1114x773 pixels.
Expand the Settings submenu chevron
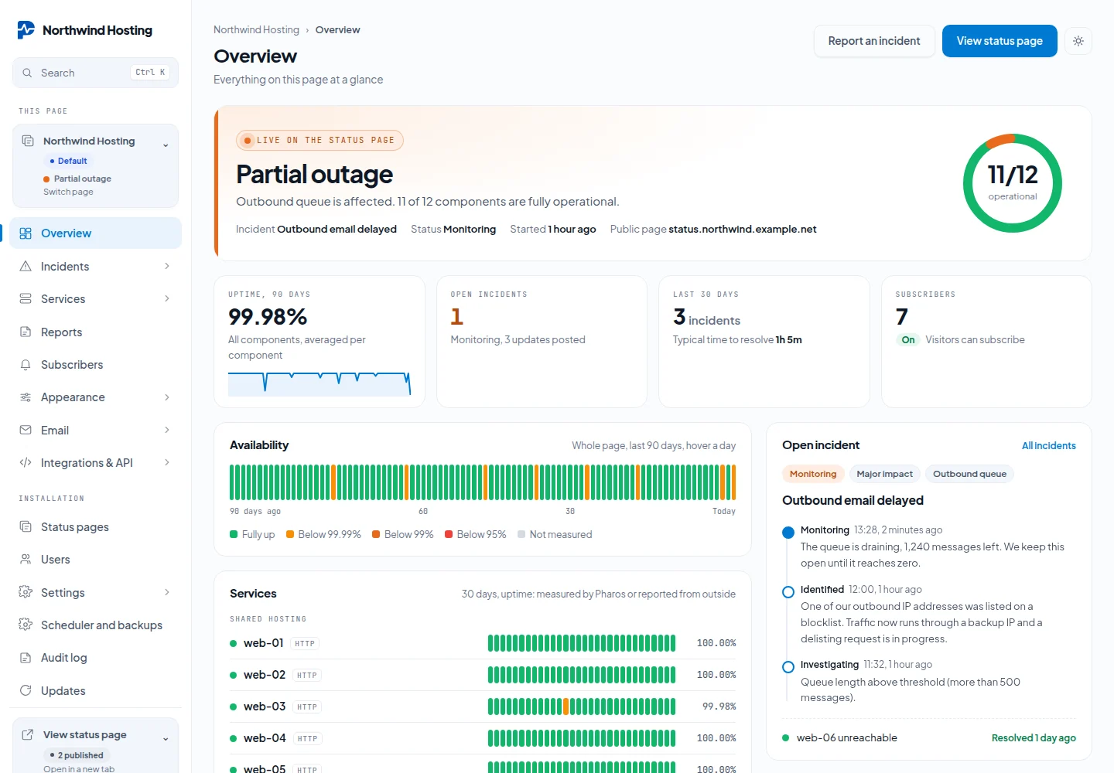[167, 592]
